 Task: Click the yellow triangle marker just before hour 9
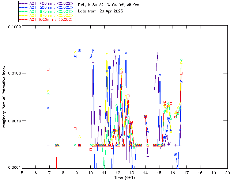(75, 52)
